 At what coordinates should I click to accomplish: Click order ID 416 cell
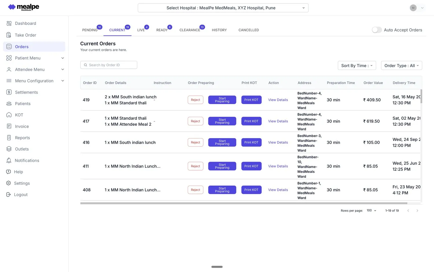pos(86,143)
